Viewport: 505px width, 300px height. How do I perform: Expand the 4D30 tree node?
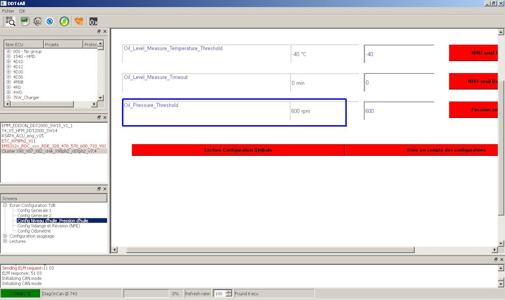click(8, 72)
